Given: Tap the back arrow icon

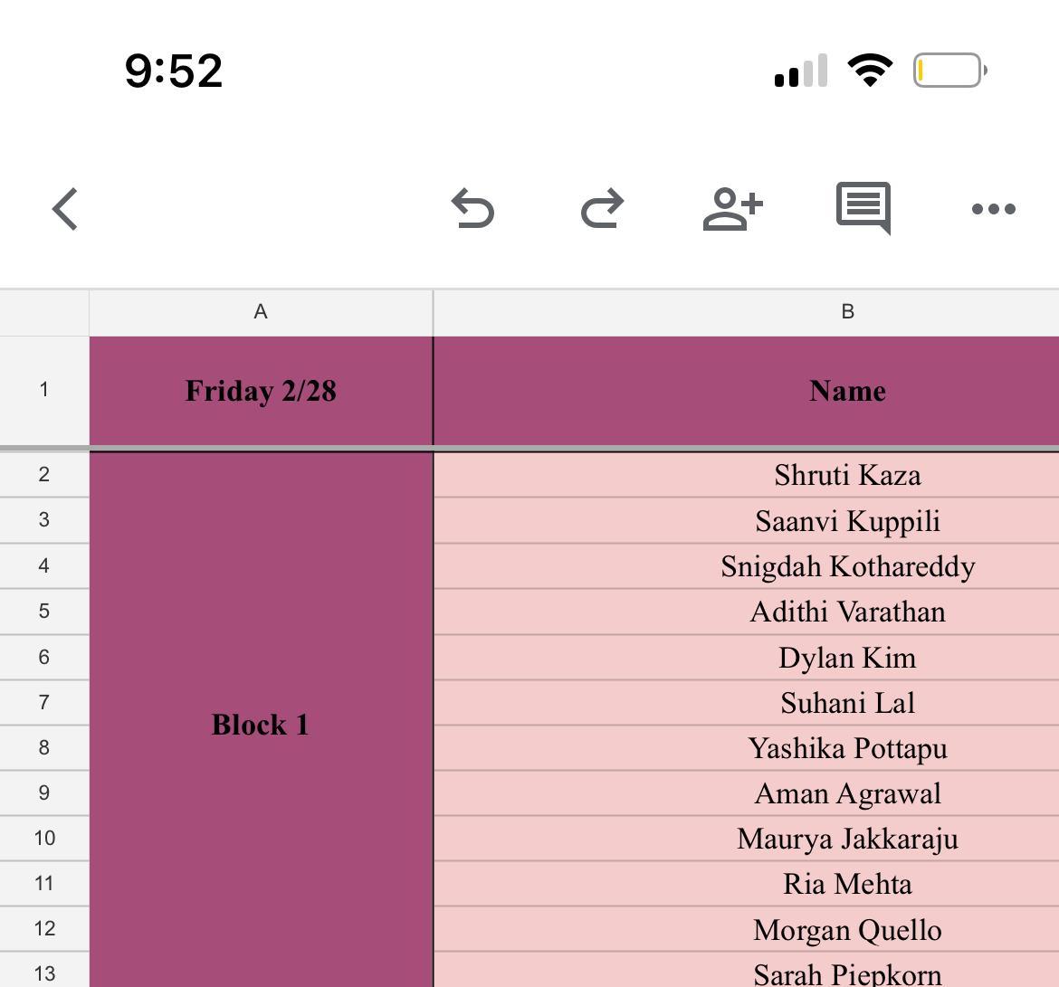Looking at the screenshot, I should pos(65,209).
